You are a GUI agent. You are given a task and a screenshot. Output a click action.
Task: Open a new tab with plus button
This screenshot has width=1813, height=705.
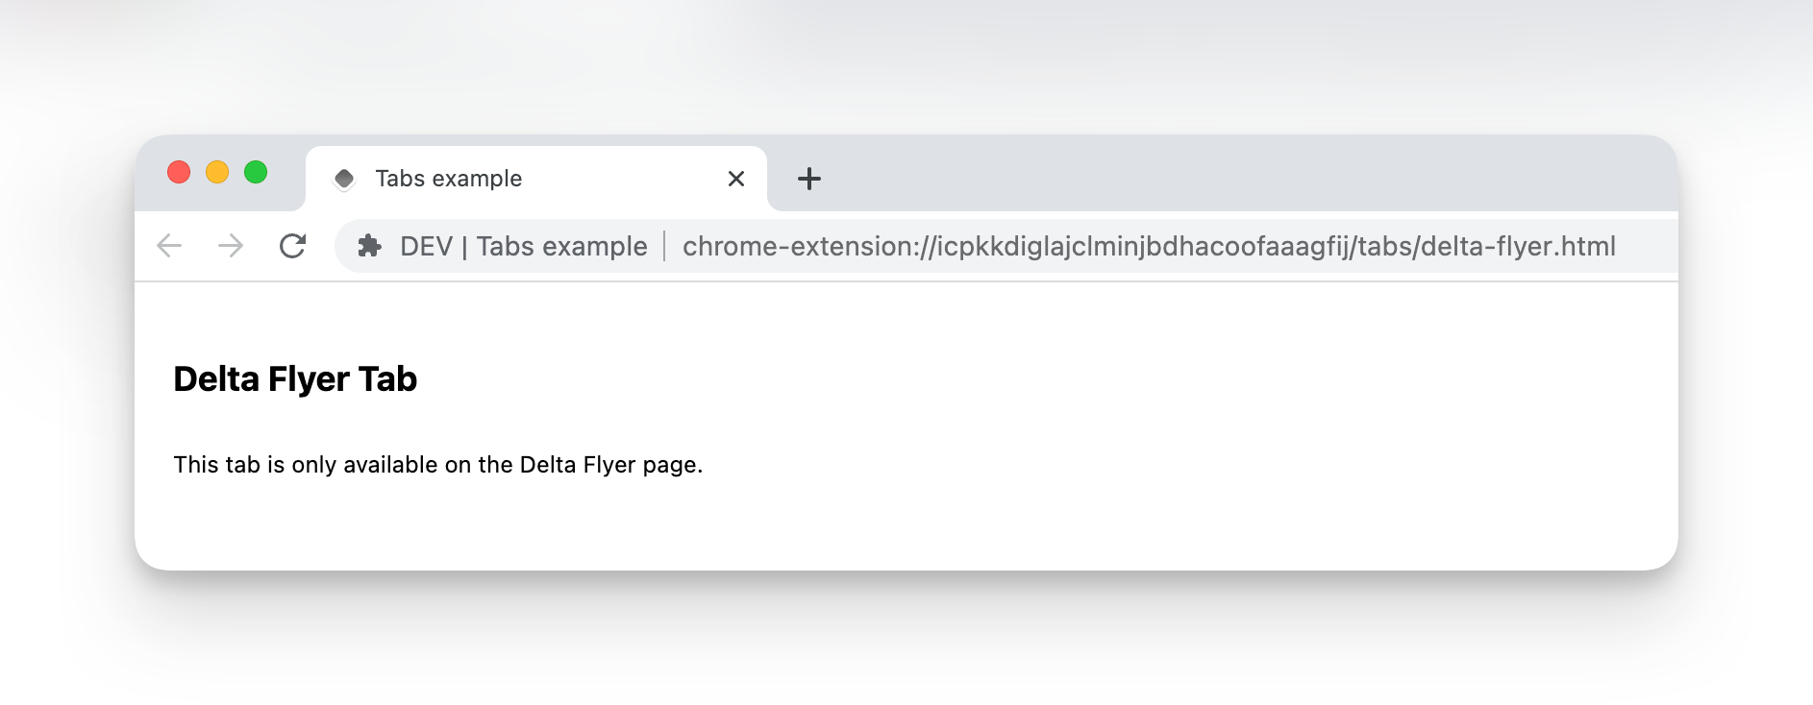coord(809,179)
